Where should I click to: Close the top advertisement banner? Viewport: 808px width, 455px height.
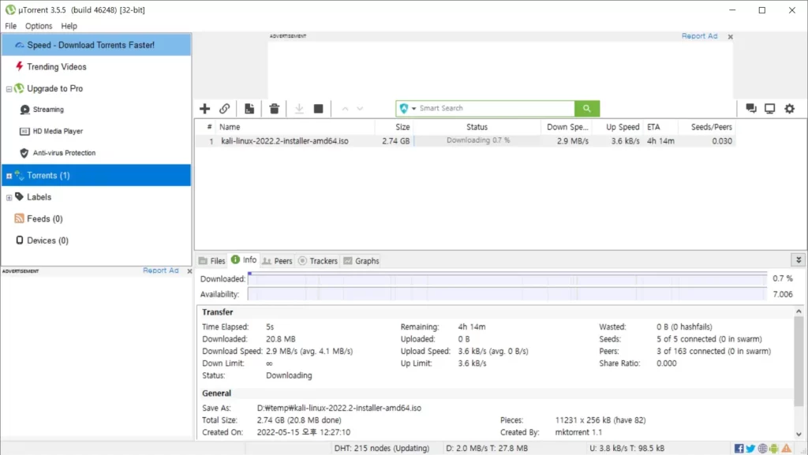[730, 36]
